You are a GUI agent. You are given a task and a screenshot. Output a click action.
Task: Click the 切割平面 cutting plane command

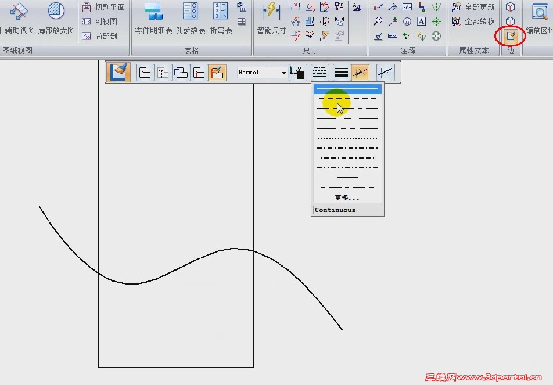(103, 7)
